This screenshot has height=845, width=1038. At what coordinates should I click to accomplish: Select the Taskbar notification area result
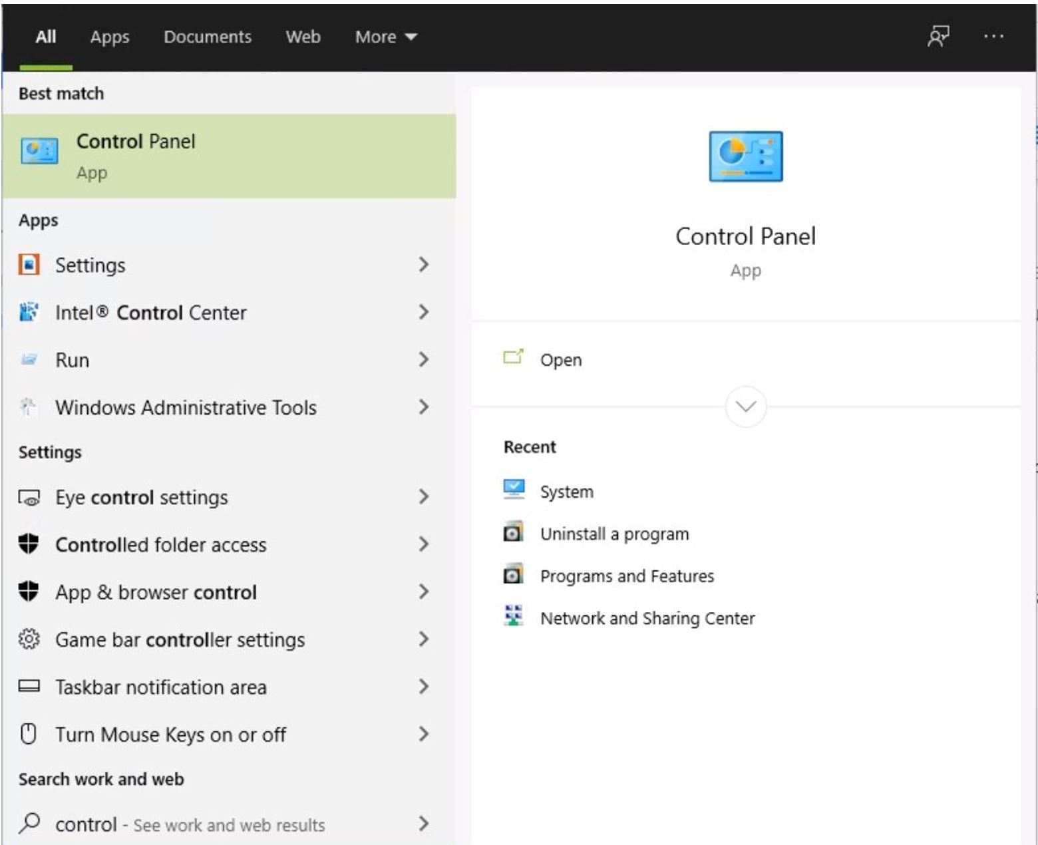tap(229, 687)
